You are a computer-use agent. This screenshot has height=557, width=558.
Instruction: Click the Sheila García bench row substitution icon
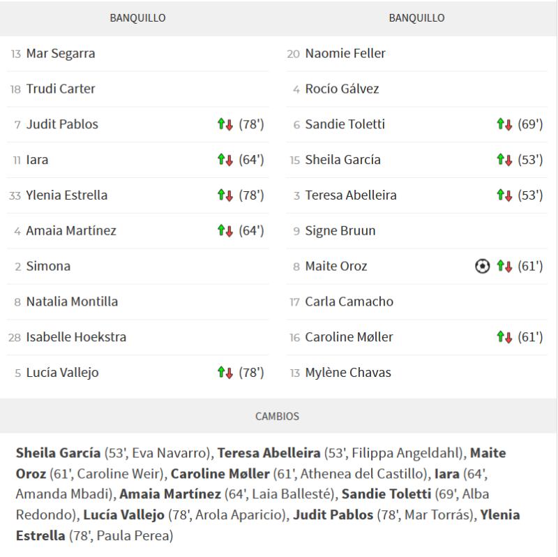click(x=504, y=160)
